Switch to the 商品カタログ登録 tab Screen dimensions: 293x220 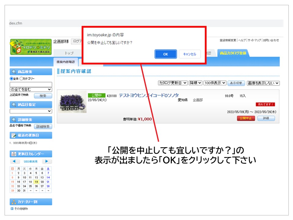pyautogui.click(x=233, y=53)
